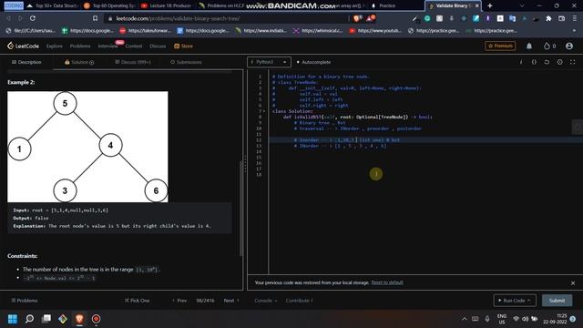The height and width of the screenshot is (328, 583).
Task: Toggle Autocomplete option
Action: pos(313,62)
